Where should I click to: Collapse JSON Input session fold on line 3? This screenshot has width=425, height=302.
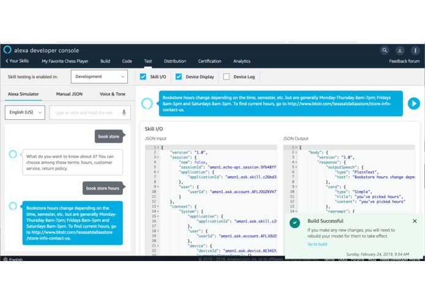point(158,157)
